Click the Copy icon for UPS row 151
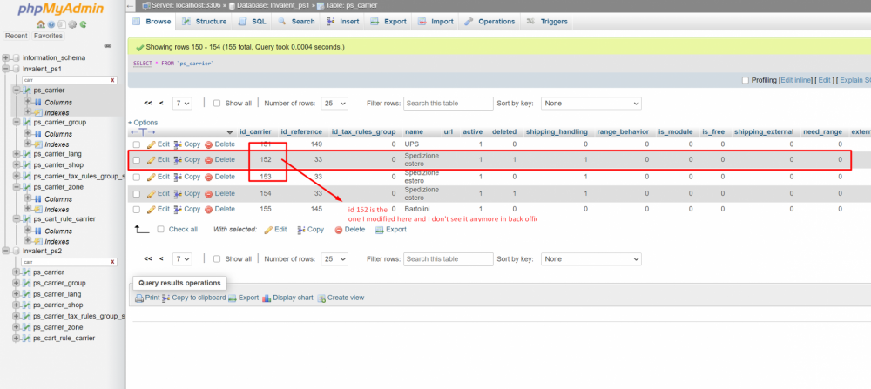Image resolution: width=871 pixels, height=389 pixels. click(178, 144)
